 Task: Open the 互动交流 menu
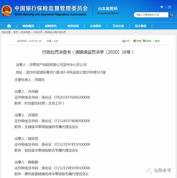118,26
